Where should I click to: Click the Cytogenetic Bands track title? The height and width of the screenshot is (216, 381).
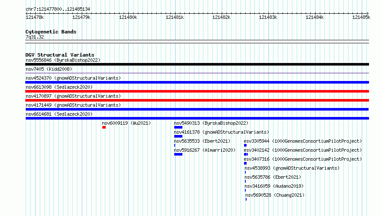point(51,32)
